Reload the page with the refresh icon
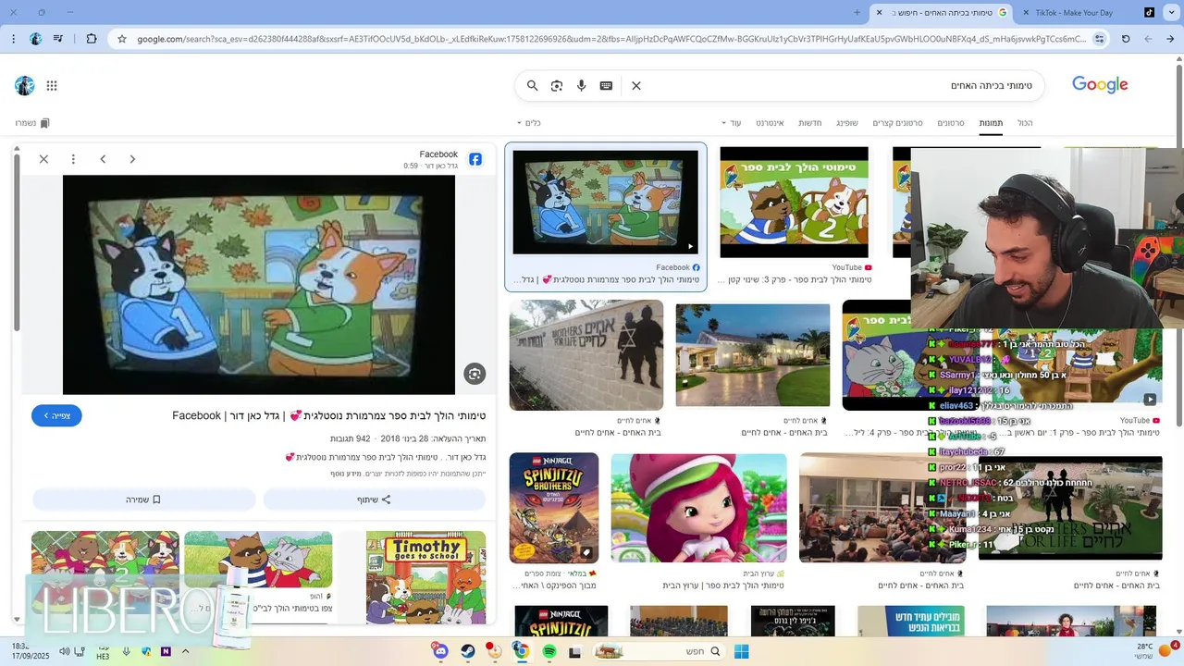1184x666 pixels. pos(1126,39)
